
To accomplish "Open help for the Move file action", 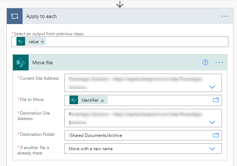I will (x=205, y=63).
